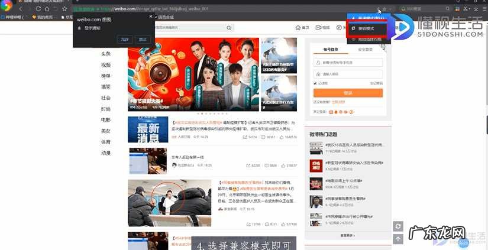Expand the dropdown arrow beside address bar star
The image size is (488, 250).
(390, 9)
